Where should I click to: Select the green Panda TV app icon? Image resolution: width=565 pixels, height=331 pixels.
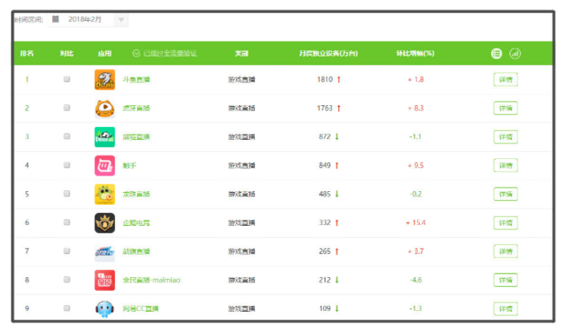tap(104, 137)
